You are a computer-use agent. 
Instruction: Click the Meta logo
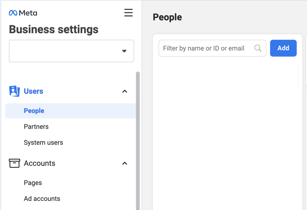[23, 13]
